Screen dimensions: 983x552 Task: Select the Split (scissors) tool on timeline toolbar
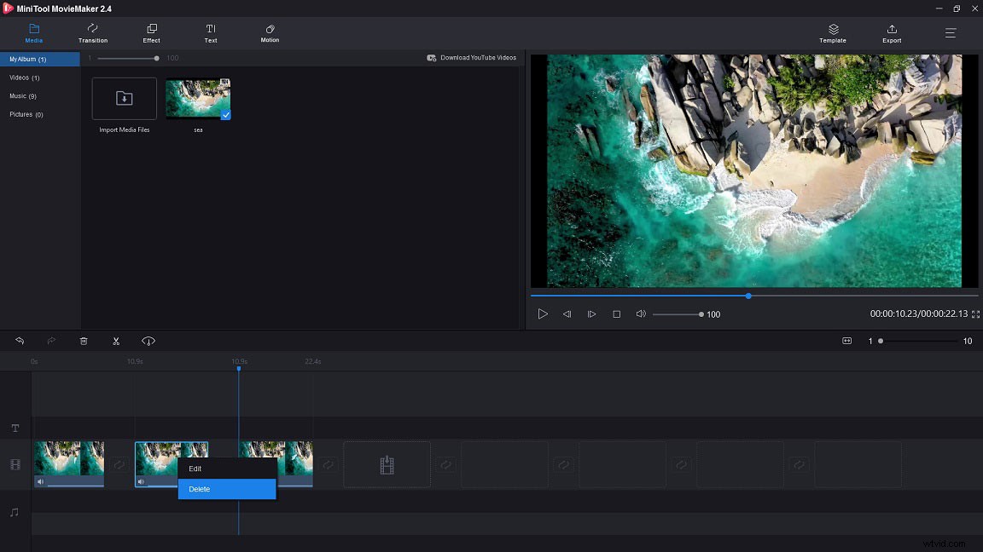[116, 341]
